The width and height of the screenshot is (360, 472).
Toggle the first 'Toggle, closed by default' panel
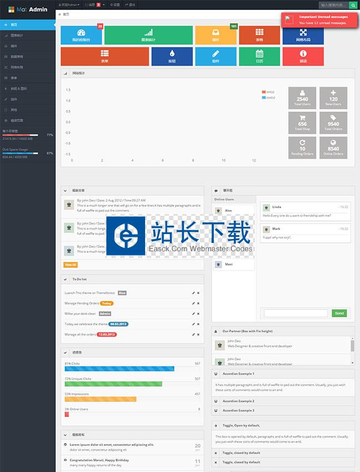click(241, 453)
